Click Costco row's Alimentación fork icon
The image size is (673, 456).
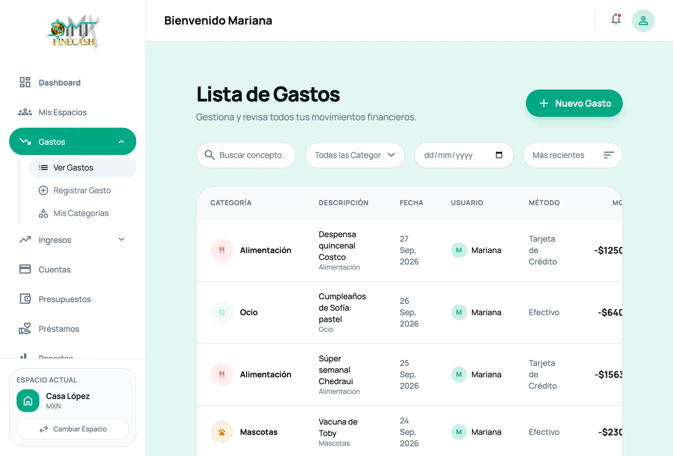pyautogui.click(x=222, y=250)
